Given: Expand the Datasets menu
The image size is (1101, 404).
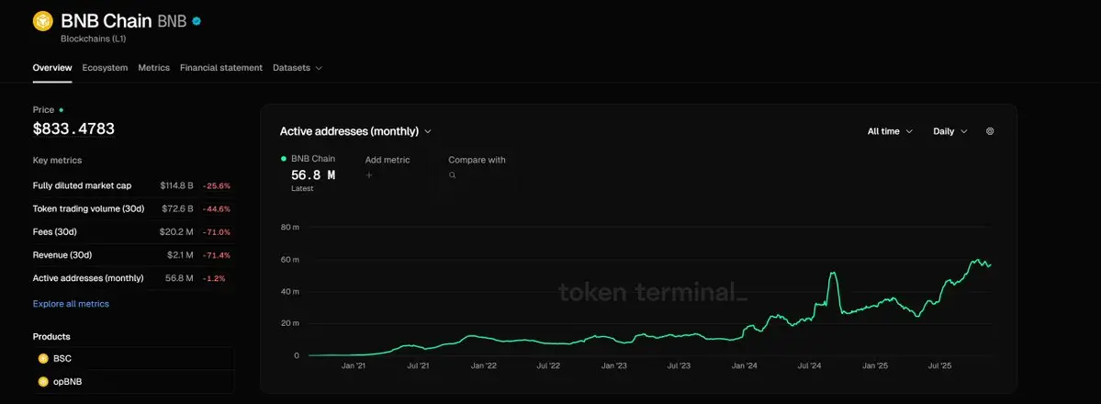Looking at the screenshot, I should pyautogui.click(x=298, y=68).
